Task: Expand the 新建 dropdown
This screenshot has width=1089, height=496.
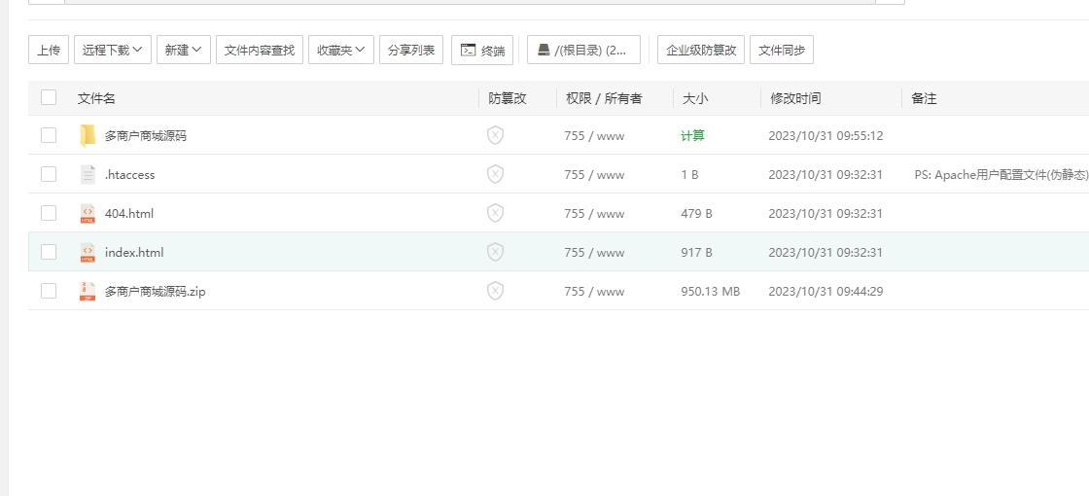Action: 184,50
